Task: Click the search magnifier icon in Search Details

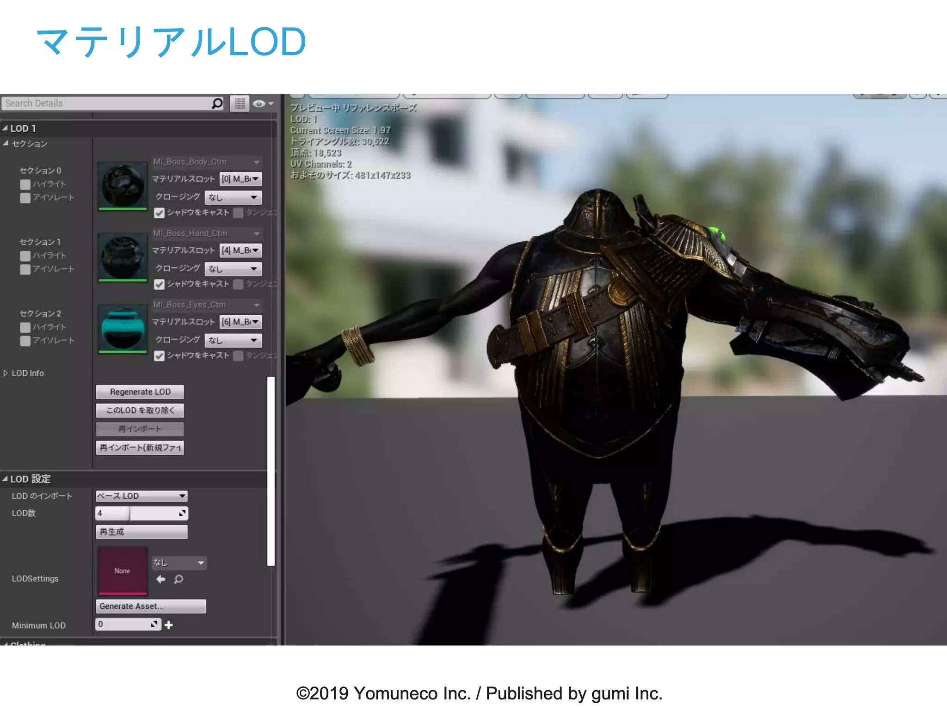Action: 217,103
